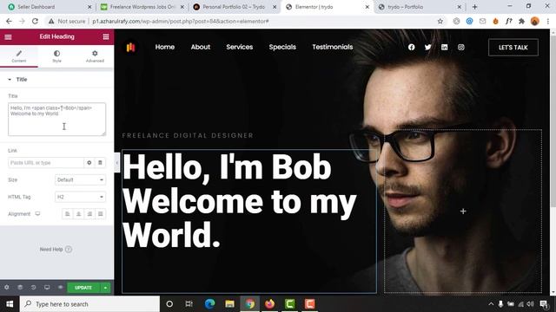This screenshot has height=312, width=556.
Task: Click the Facebook icon in header
Action: point(411,47)
